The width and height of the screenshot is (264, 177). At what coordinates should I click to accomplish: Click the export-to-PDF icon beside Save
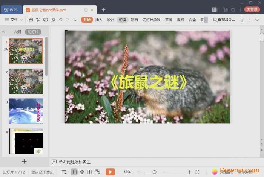[x=38, y=20]
